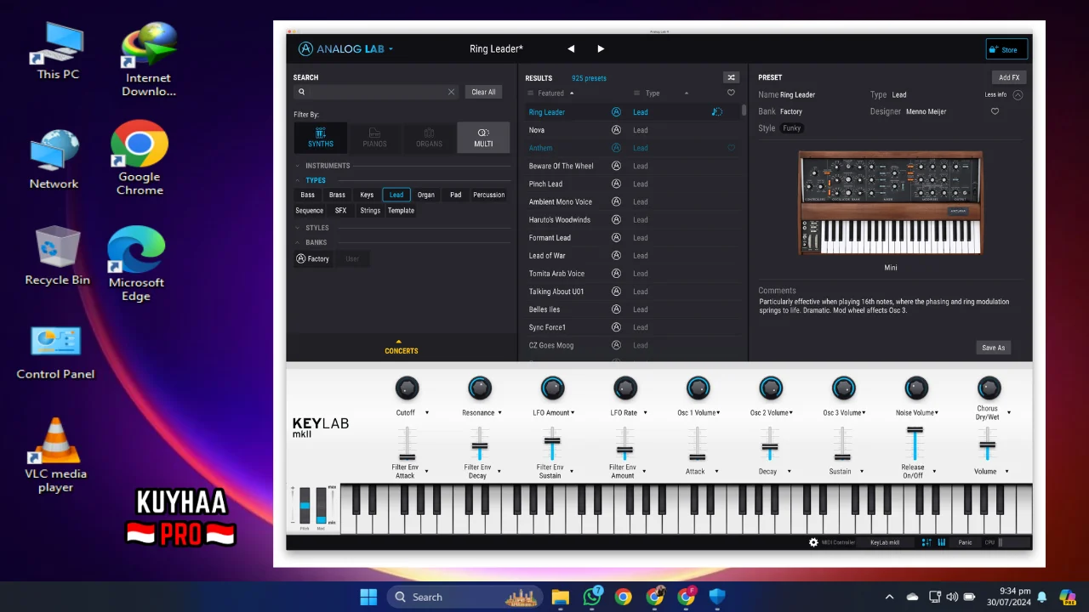Click the Add FX button
The height and width of the screenshot is (612, 1089).
click(1009, 77)
